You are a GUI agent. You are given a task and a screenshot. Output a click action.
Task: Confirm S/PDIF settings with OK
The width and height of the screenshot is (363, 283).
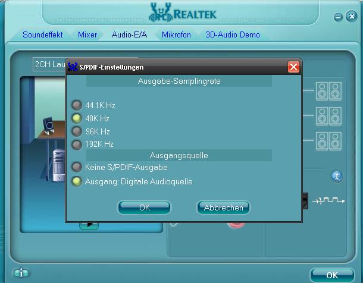click(145, 207)
